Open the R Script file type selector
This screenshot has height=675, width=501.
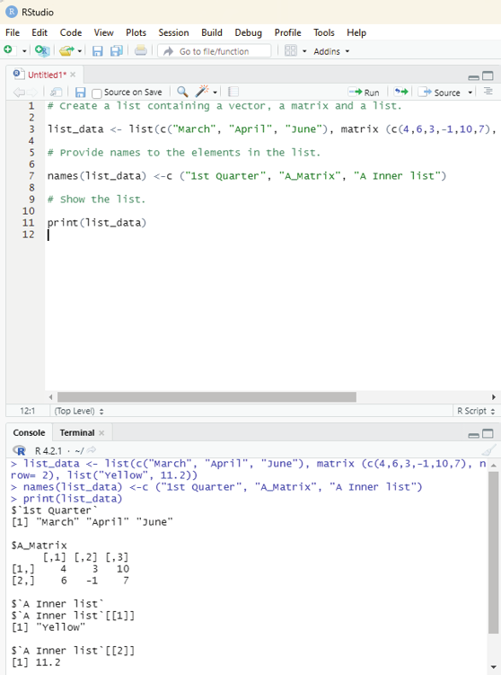point(476,411)
